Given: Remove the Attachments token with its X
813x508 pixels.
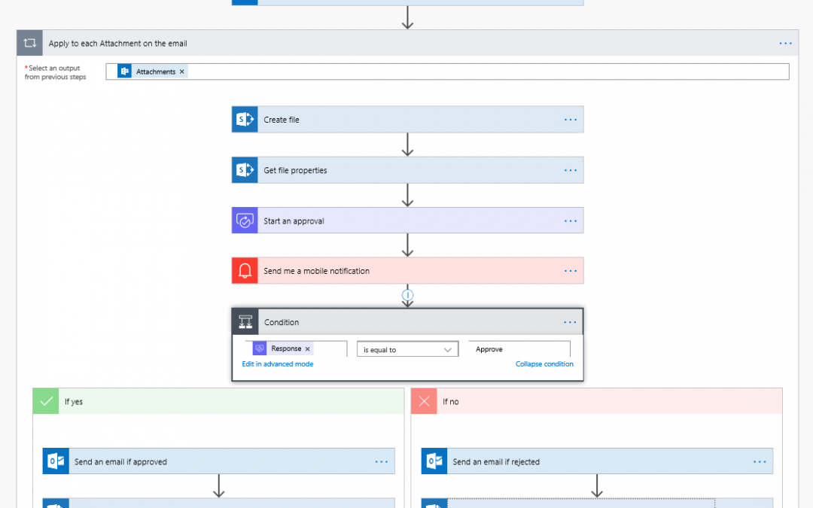Looking at the screenshot, I should click(182, 72).
